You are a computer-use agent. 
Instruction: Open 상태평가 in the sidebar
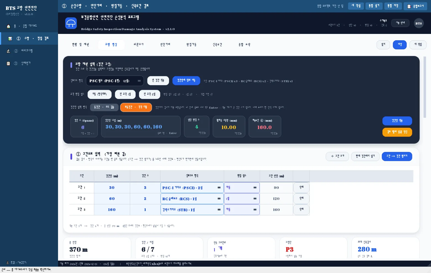click(x=29, y=63)
